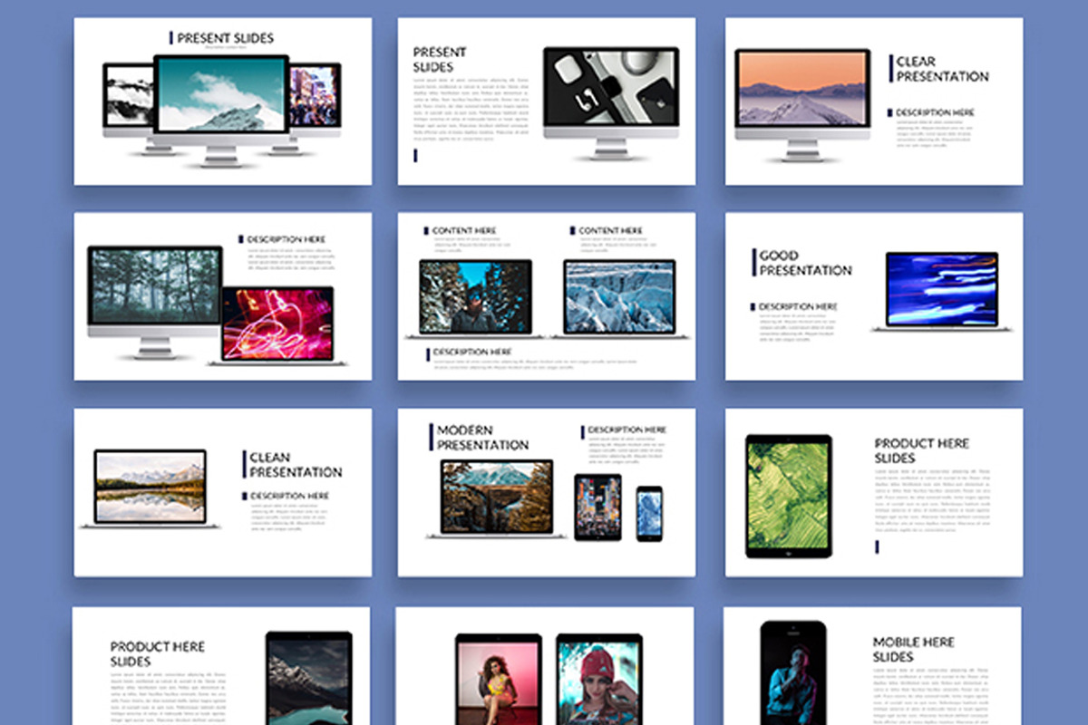Click 'DESCRIPTION HERE' beside the forest monitor
Viewport: 1088px width, 725px height.
pyautogui.click(x=287, y=239)
